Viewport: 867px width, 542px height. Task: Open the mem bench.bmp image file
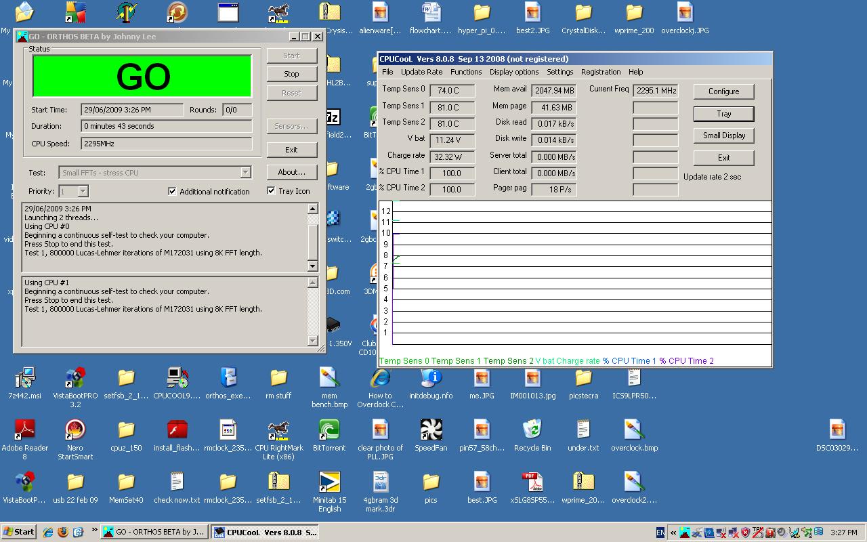[x=329, y=378]
